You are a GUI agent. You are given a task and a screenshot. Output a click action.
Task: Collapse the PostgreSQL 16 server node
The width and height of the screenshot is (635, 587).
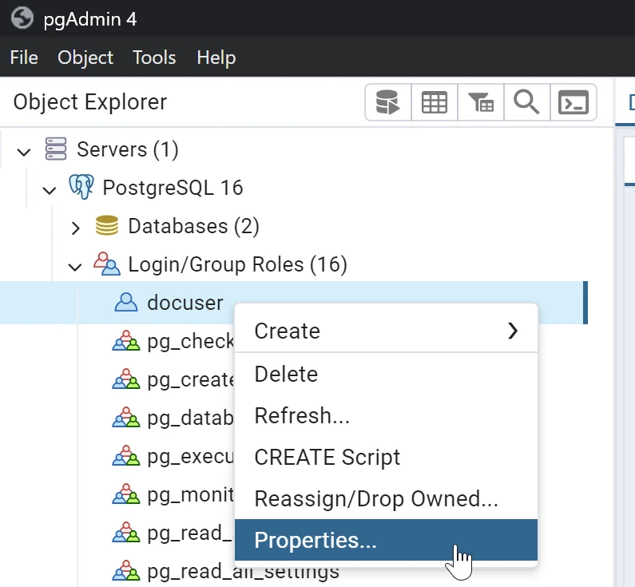50,189
